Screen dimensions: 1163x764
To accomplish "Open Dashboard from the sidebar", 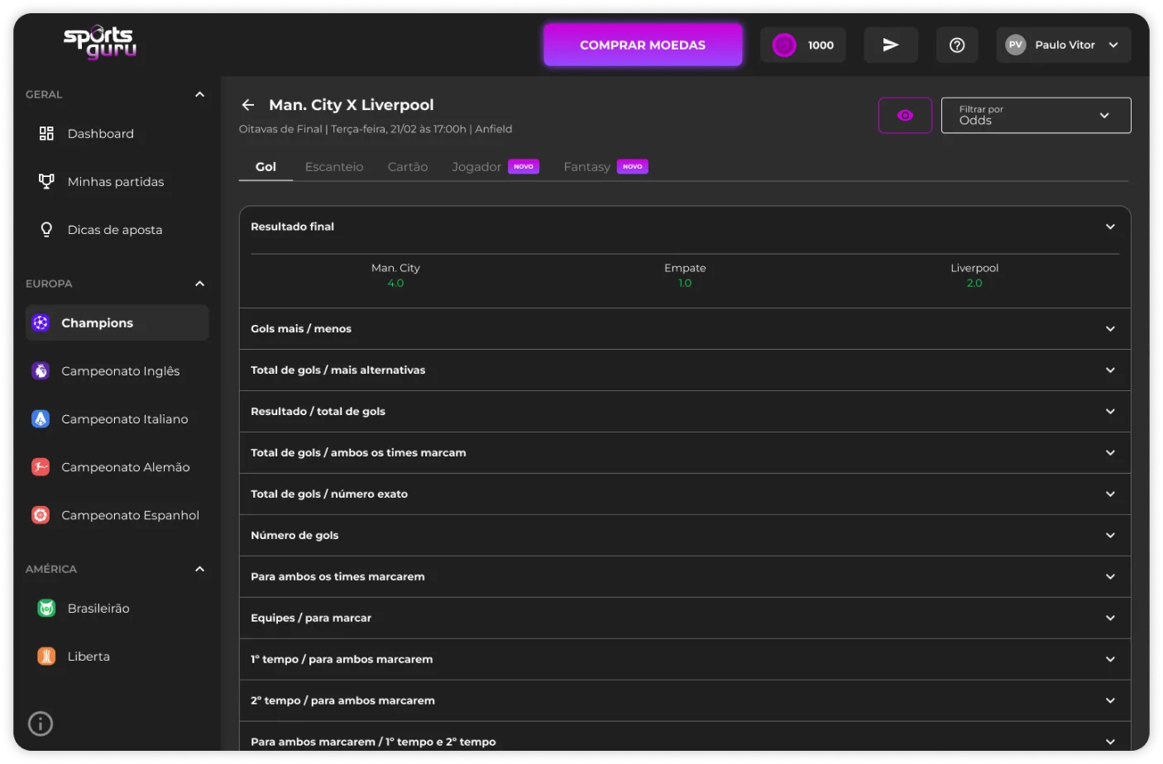I will pos(101,134).
